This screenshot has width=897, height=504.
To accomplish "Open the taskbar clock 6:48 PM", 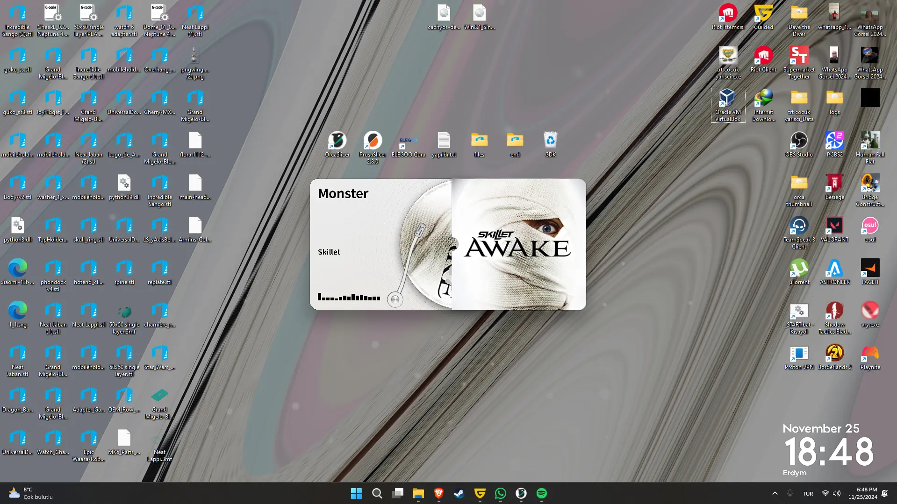I will [x=863, y=493].
